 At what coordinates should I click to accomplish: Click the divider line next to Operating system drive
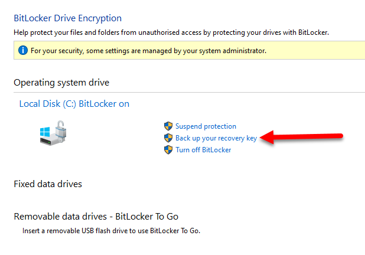(236, 92)
